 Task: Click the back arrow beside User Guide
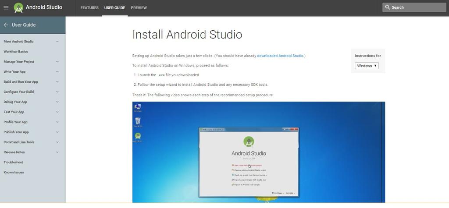click(x=6, y=25)
